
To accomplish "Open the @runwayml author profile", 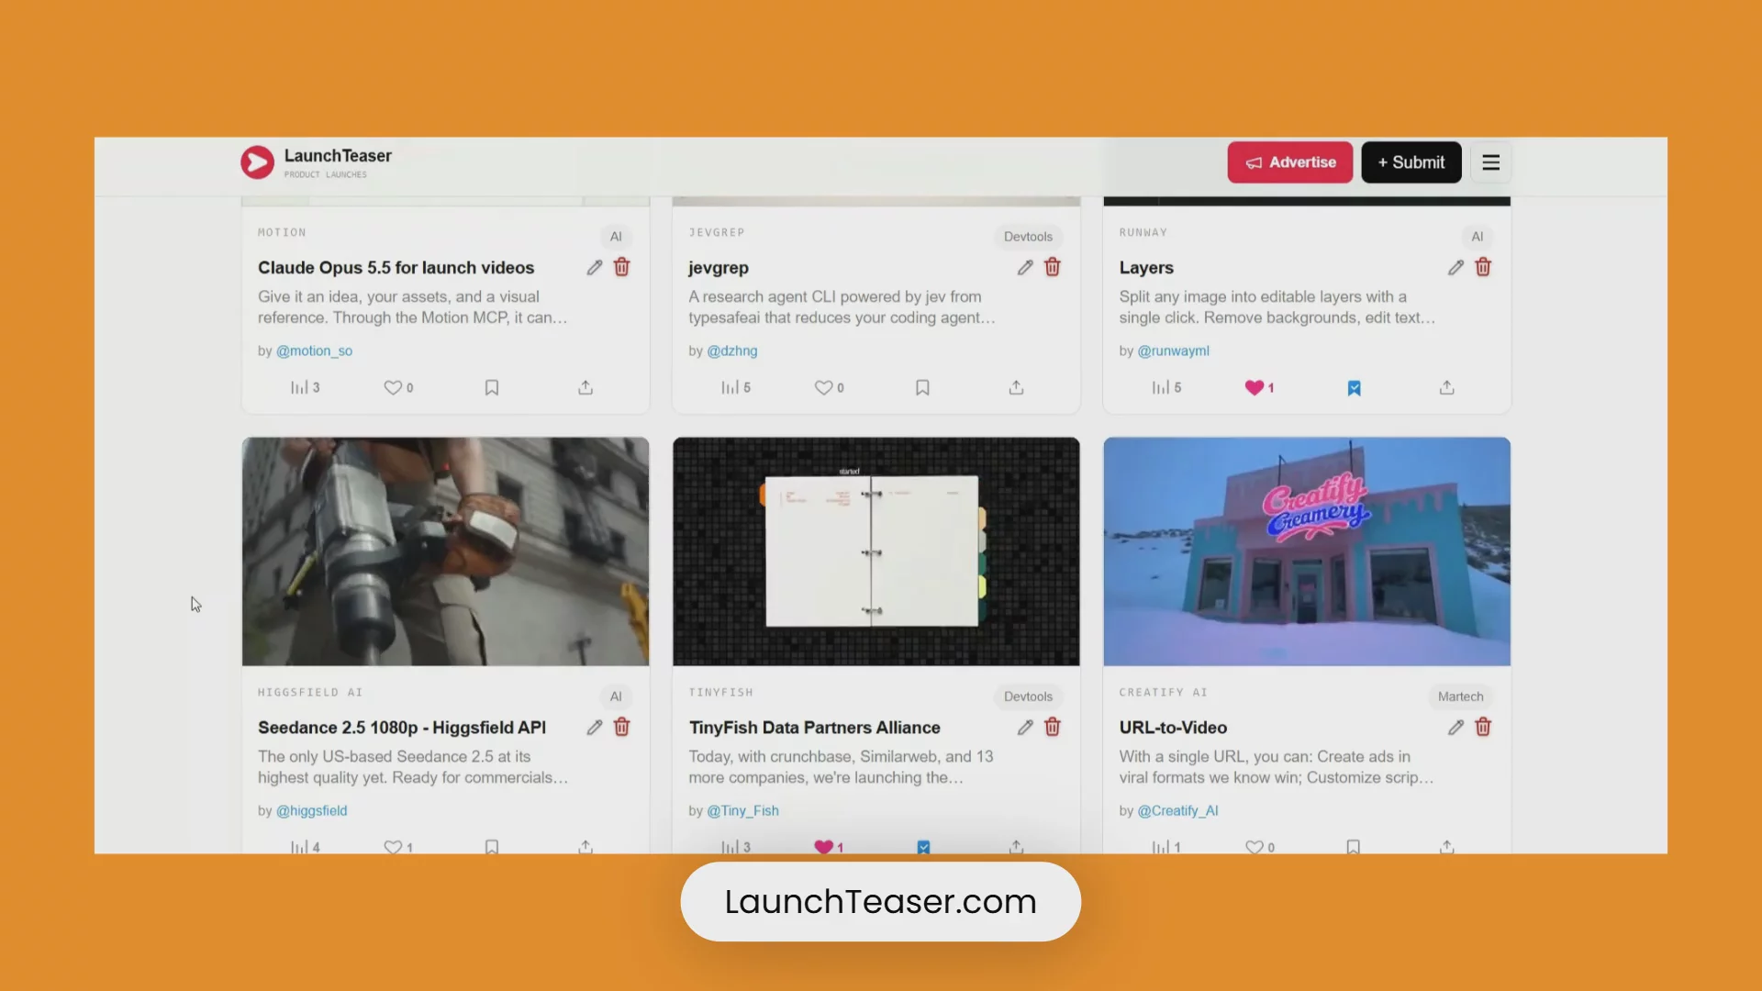I will point(1173,351).
